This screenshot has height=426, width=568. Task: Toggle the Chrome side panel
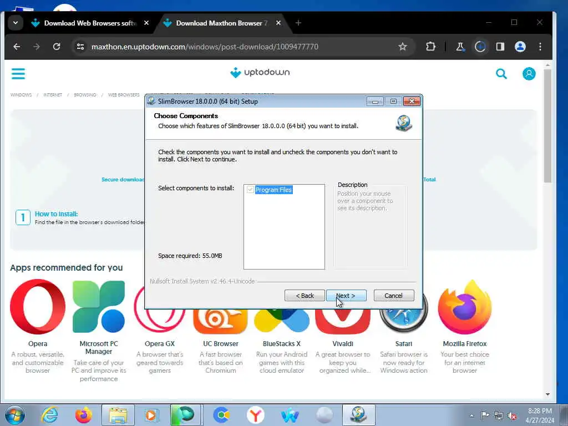tap(500, 47)
